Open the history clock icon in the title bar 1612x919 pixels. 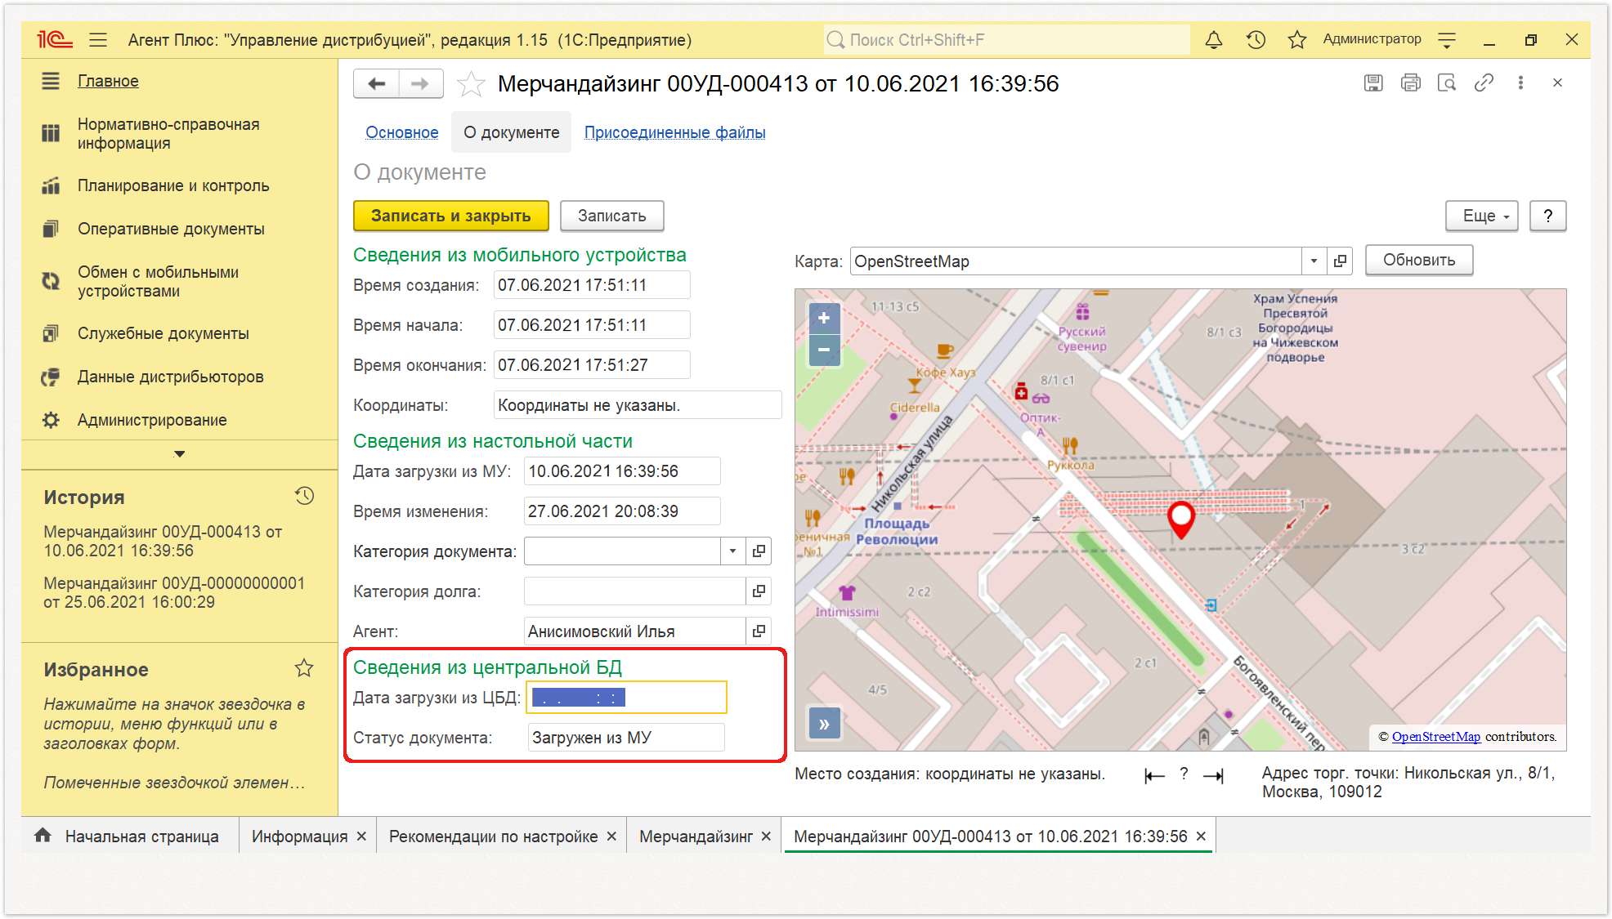pyautogui.click(x=1256, y=39)
